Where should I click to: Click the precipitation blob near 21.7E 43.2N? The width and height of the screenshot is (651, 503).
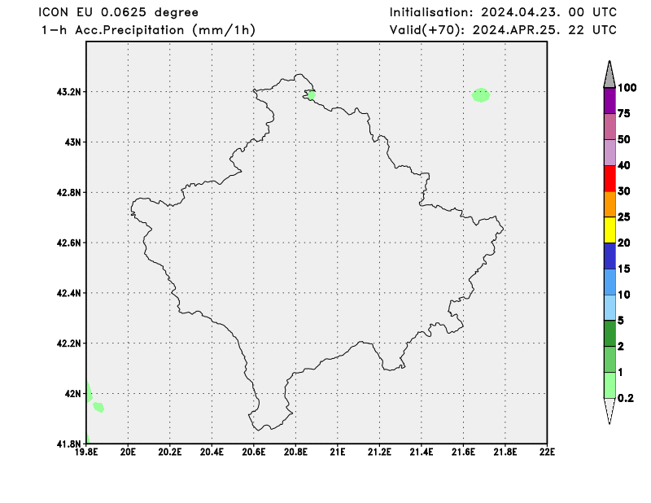click(481, 95)
